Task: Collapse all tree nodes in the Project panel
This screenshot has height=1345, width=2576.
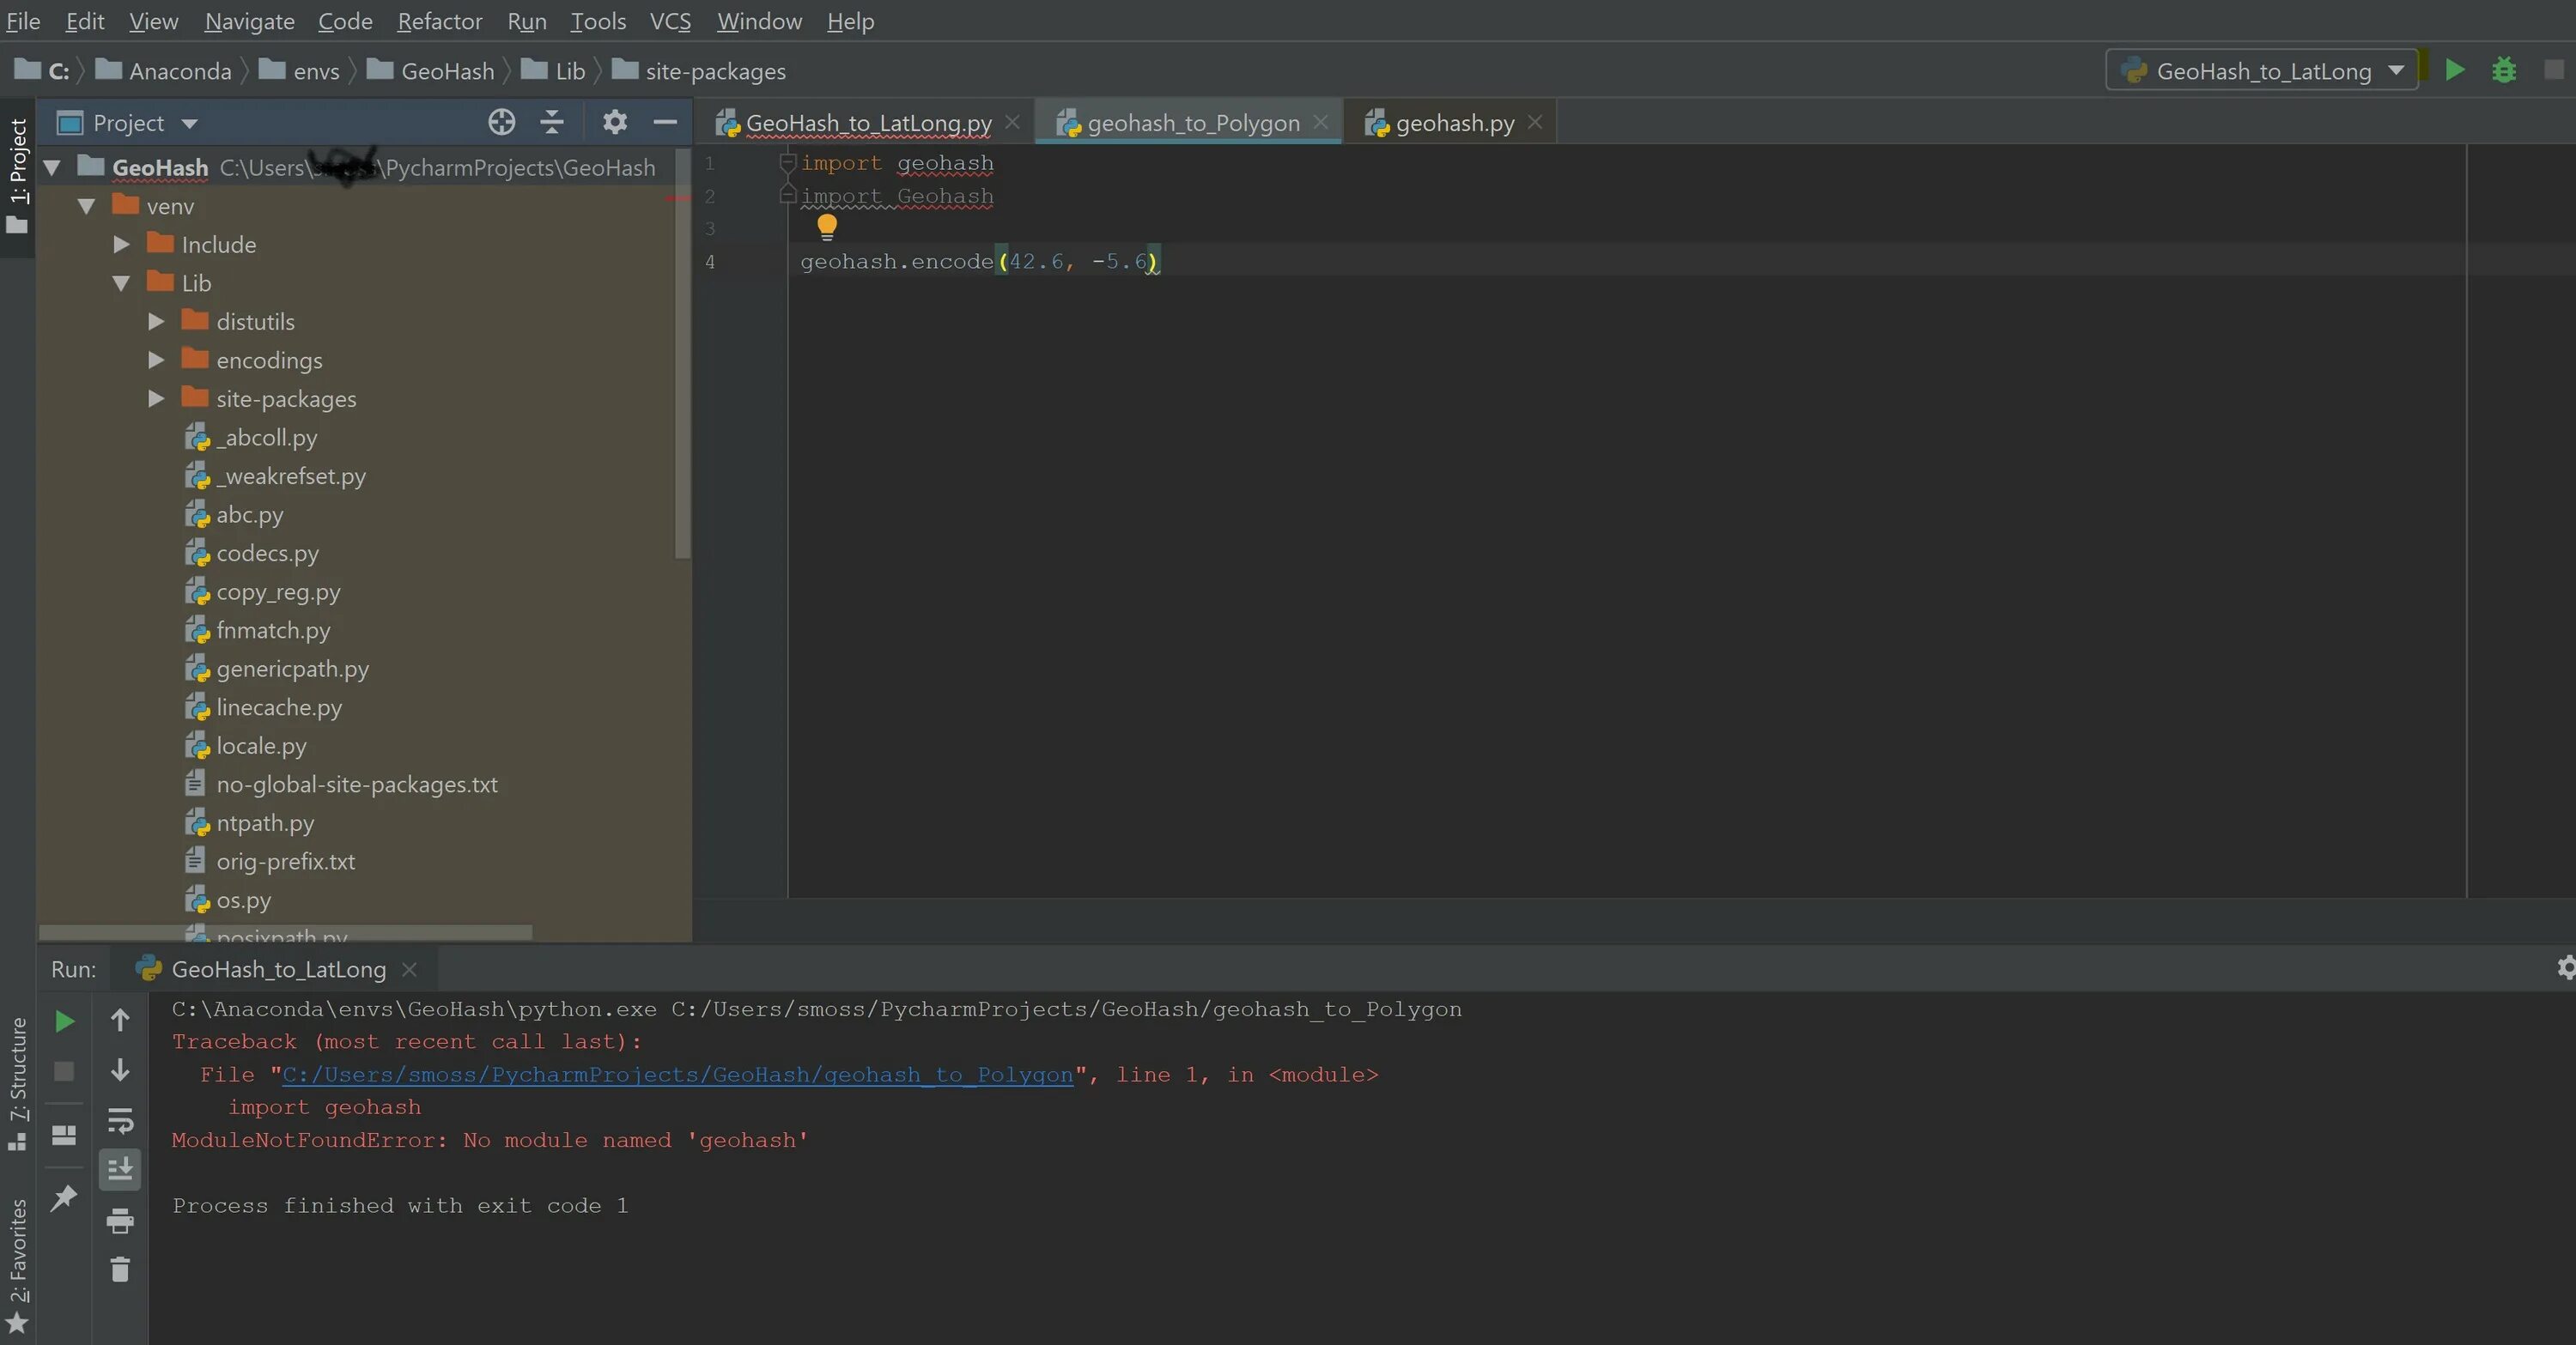Action: point(552,123)
